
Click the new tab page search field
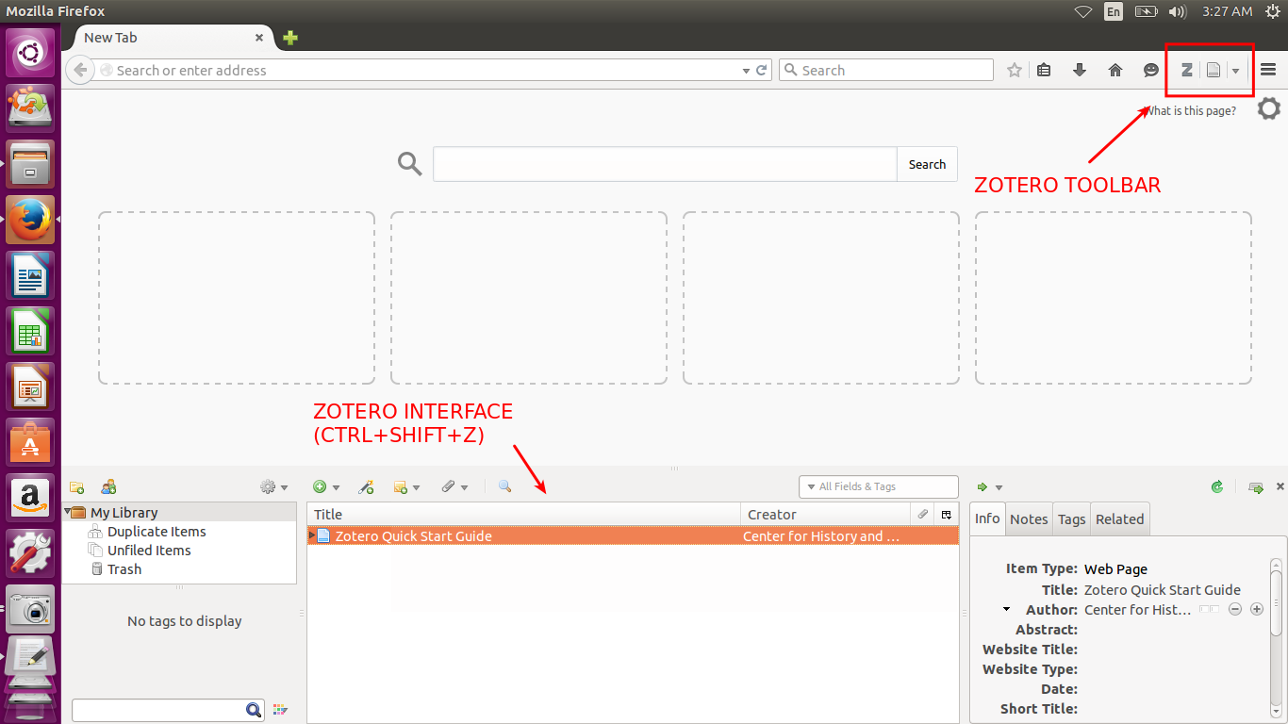665,164
